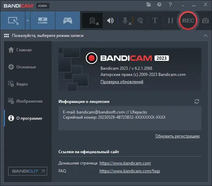Minimize Bandicam to the system tray
212x186 pixels.
pos(183,5)
